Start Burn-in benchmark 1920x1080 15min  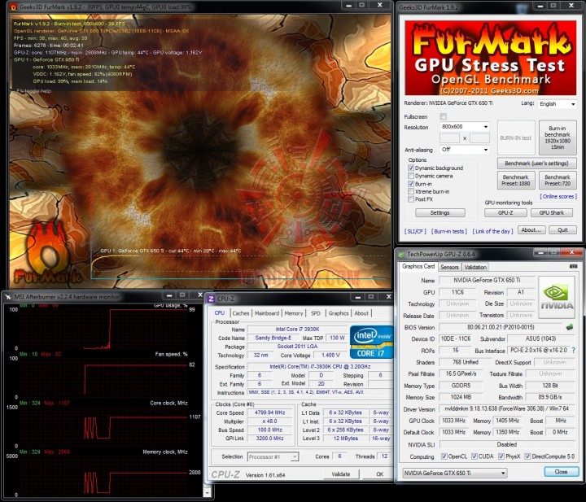pos(558,138)
